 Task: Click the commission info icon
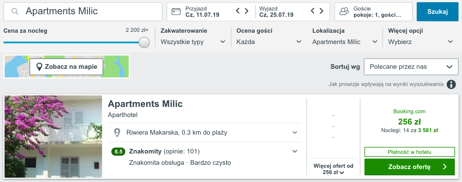[x=451, y=85]
